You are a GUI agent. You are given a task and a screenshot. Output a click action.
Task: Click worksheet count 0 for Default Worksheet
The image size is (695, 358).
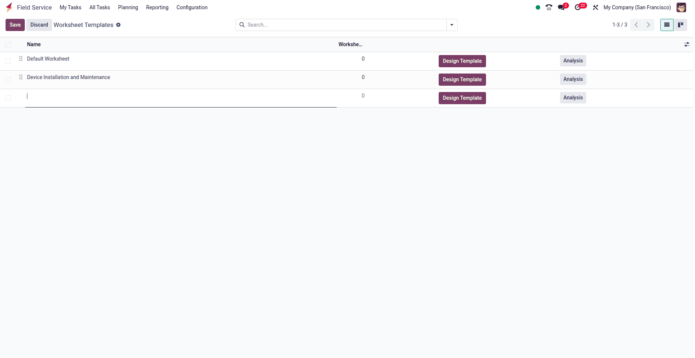pyautogui.click(x=363, y=59)
